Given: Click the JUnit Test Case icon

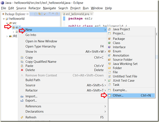Looking at the screenshot, I should click(109, 81).
